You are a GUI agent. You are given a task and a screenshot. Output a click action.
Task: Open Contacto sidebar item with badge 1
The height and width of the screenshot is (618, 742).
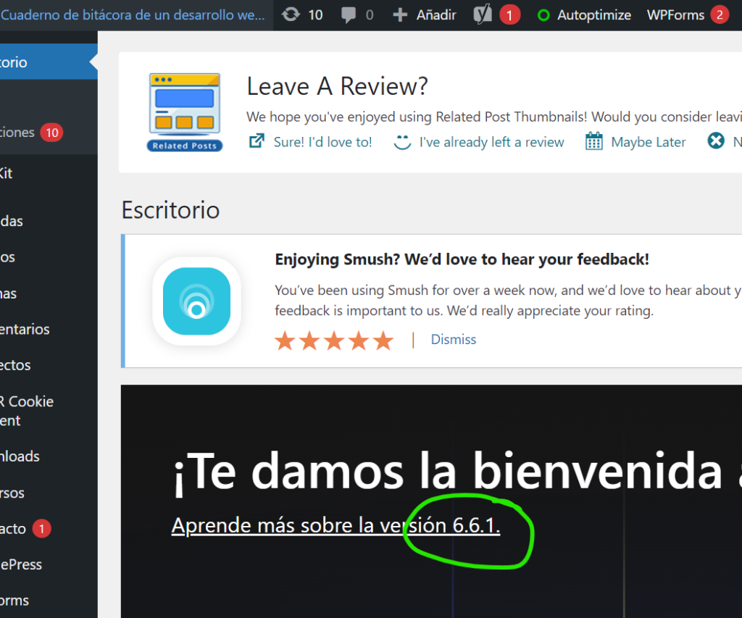[x=25, y=529]
